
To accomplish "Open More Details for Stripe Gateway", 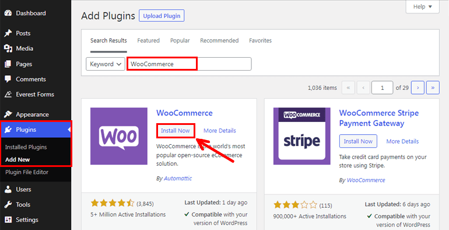I will [402, 141].
